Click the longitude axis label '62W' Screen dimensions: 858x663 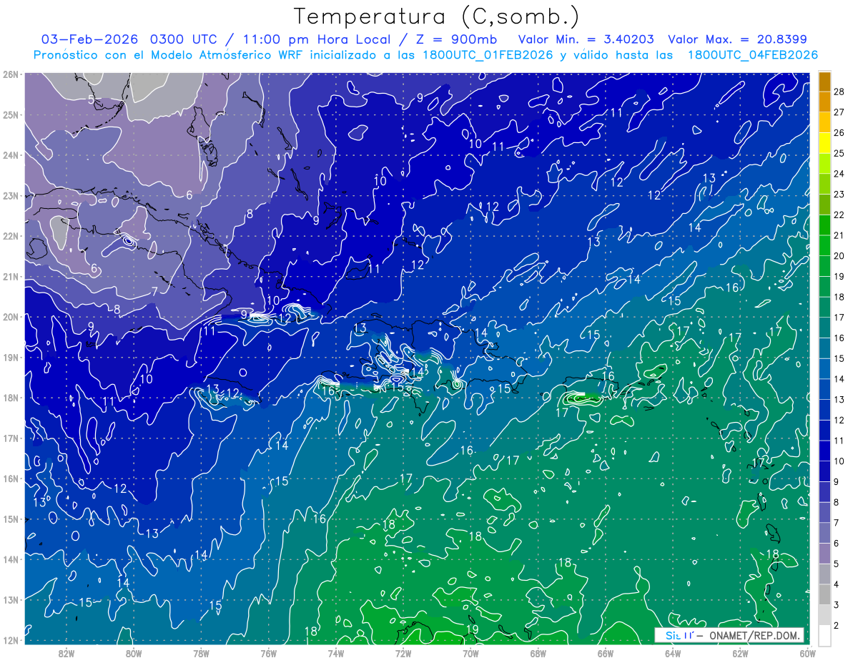[x=739, y=652]
